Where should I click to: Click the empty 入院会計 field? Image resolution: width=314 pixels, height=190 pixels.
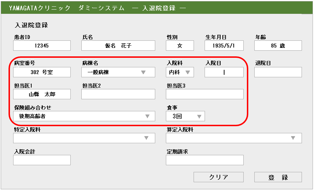42,160
